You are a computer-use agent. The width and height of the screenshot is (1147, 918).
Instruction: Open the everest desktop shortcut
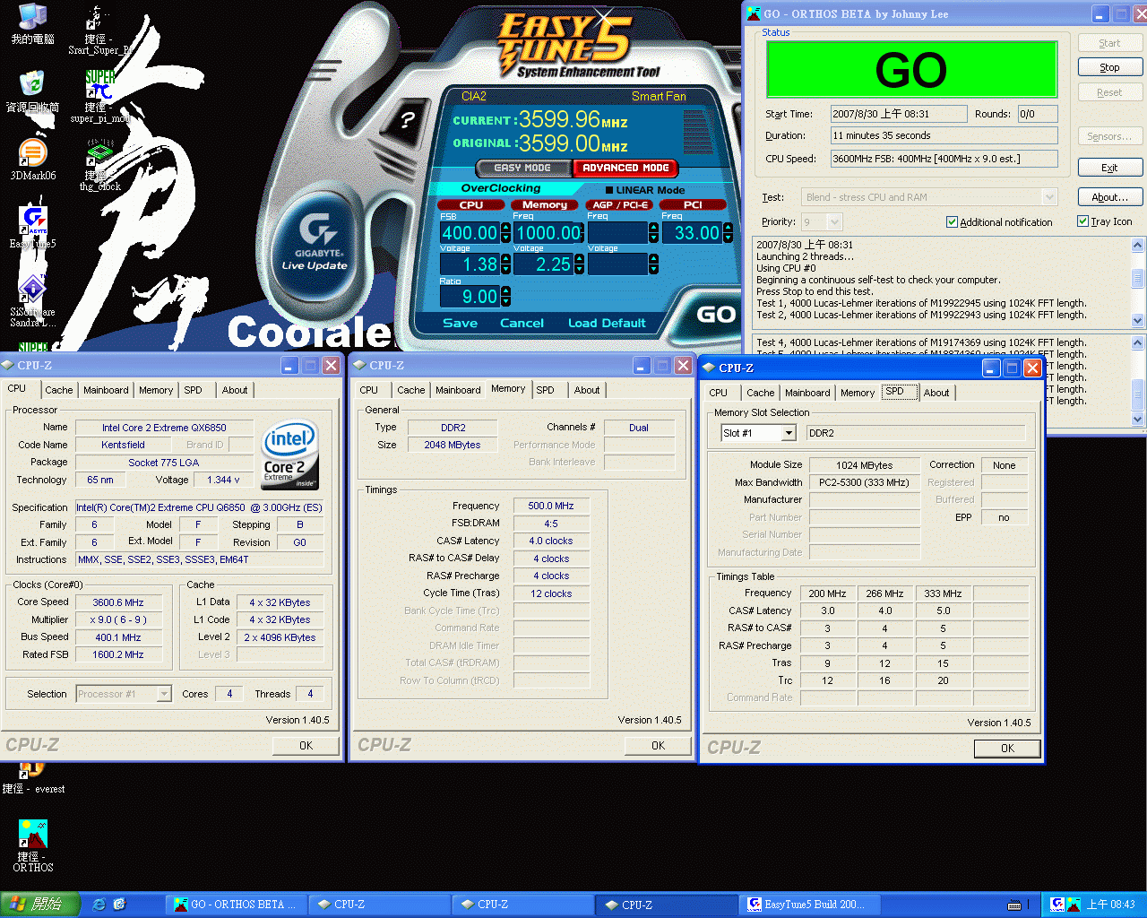pyautogui.click(x=33, y=778)
